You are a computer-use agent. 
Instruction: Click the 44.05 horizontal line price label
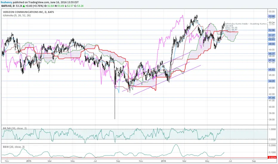272,81
